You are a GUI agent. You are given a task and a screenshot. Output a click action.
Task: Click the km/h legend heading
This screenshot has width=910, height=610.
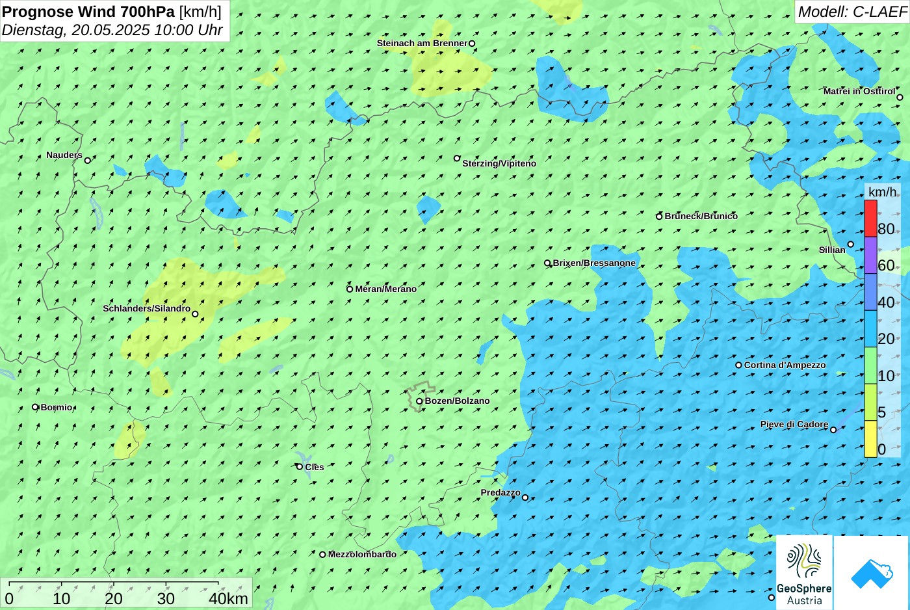tap(883, 192)
